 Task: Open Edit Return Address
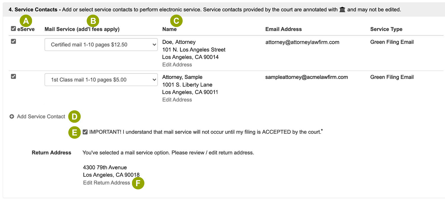click(x=107, y=183)
